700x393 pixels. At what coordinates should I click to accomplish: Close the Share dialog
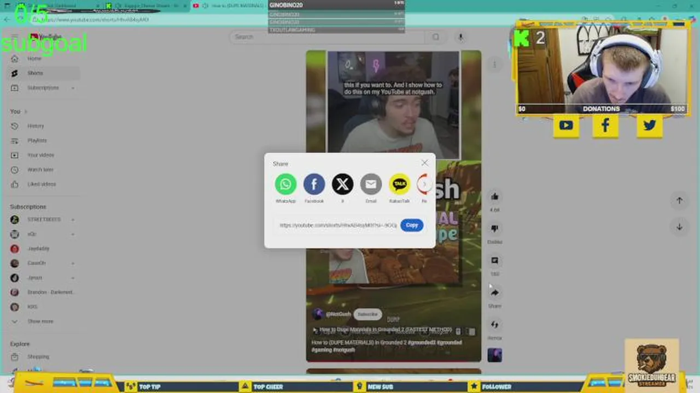[424, 163]
